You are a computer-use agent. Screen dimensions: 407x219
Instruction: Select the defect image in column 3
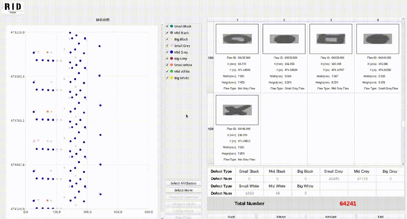[x=331, y=39]
